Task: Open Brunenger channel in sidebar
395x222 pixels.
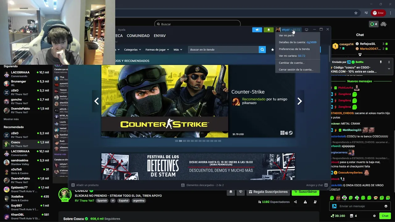Action: (26, 83)
